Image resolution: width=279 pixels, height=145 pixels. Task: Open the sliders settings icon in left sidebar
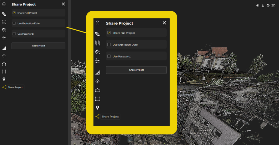(x=4, y=37)
